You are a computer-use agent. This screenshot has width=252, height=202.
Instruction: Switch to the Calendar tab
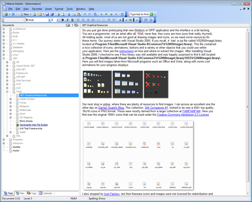tap(46, 193)
